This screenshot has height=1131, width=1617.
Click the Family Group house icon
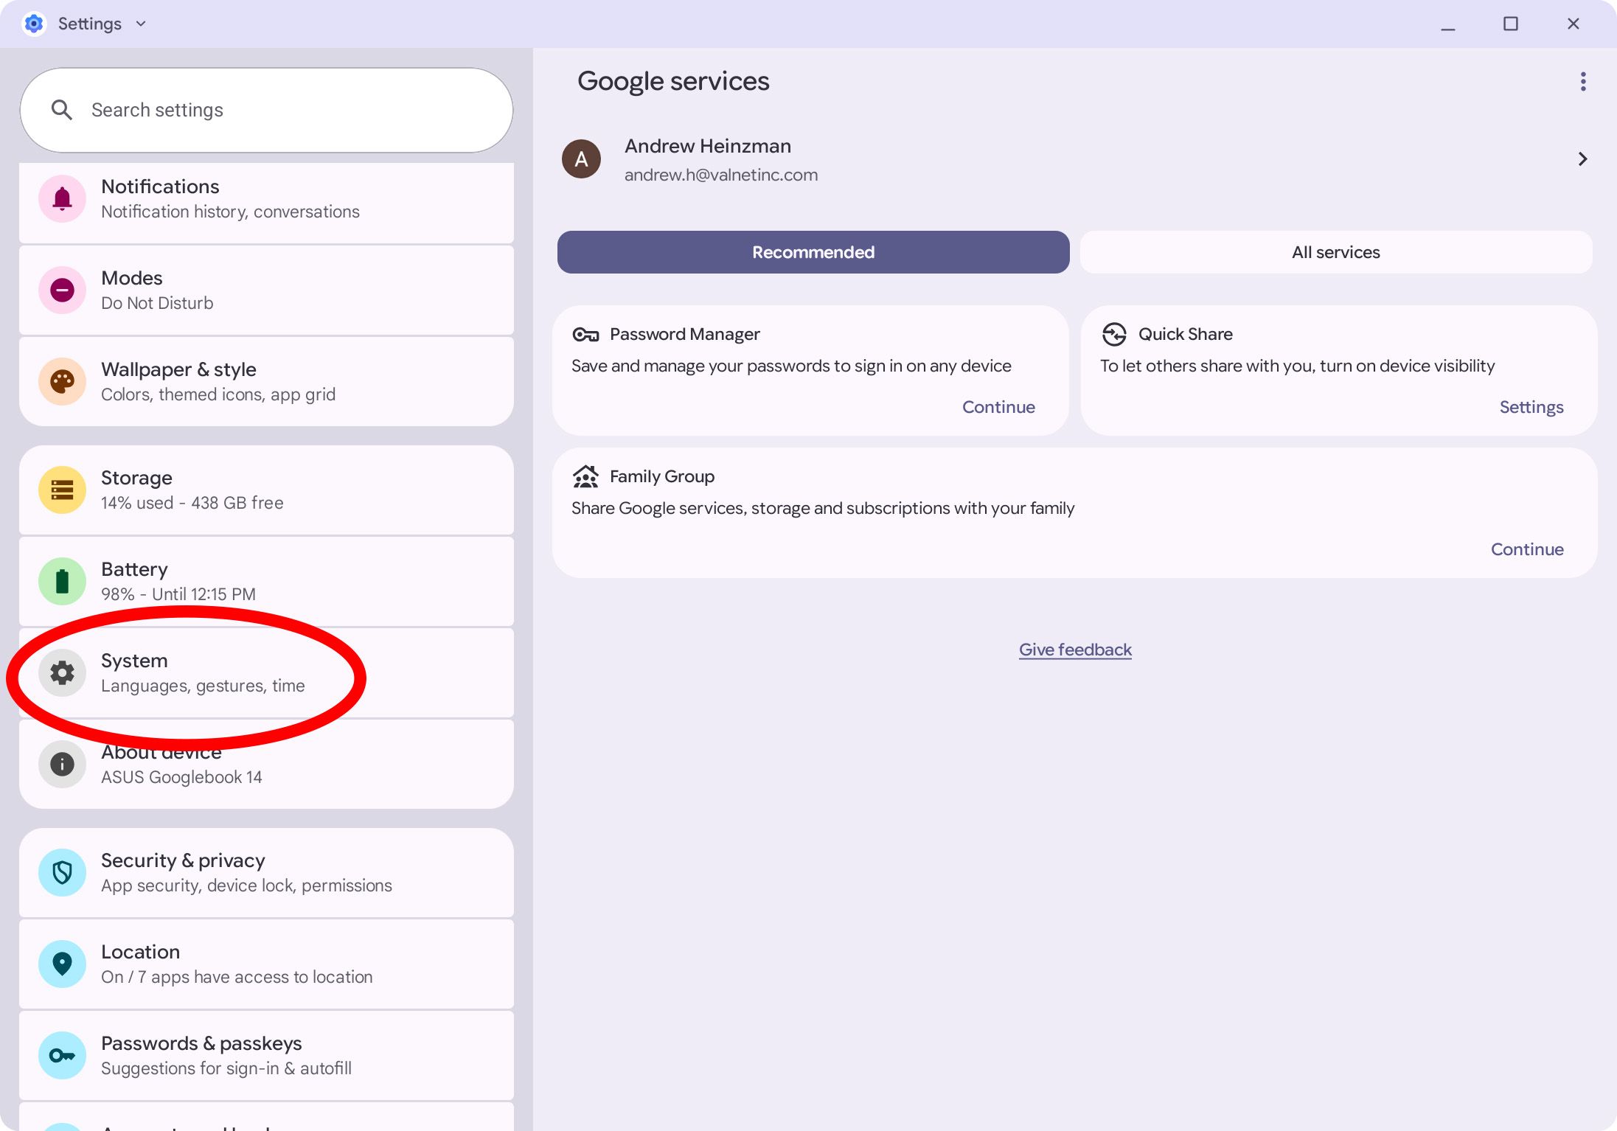click(585, 477)
